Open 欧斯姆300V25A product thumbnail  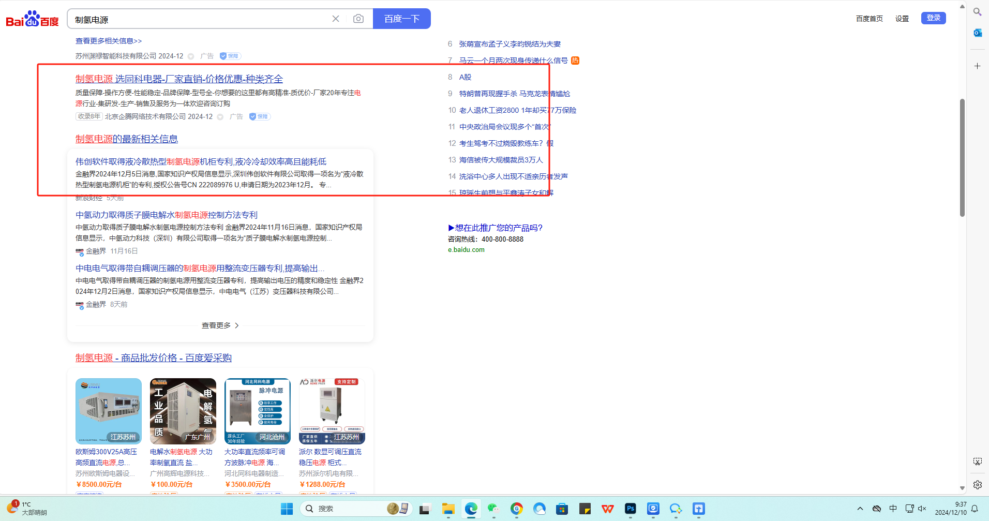click(109, 411)
